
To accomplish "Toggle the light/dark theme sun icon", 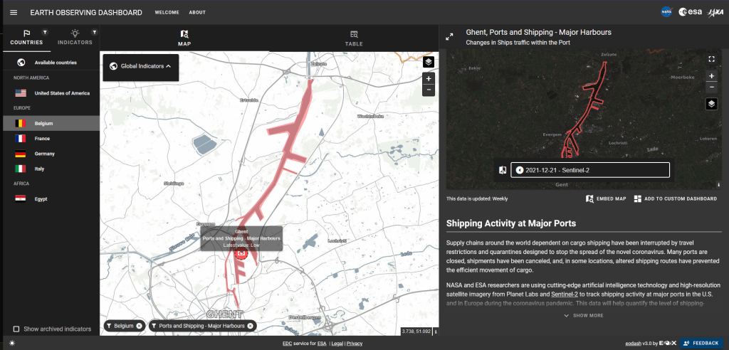I will (x=12, y=343).
